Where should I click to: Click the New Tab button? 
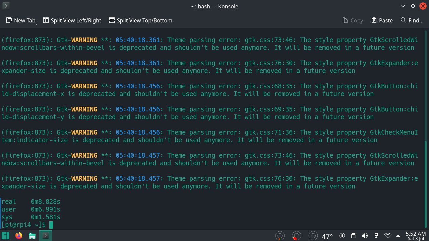coord(20,20)
